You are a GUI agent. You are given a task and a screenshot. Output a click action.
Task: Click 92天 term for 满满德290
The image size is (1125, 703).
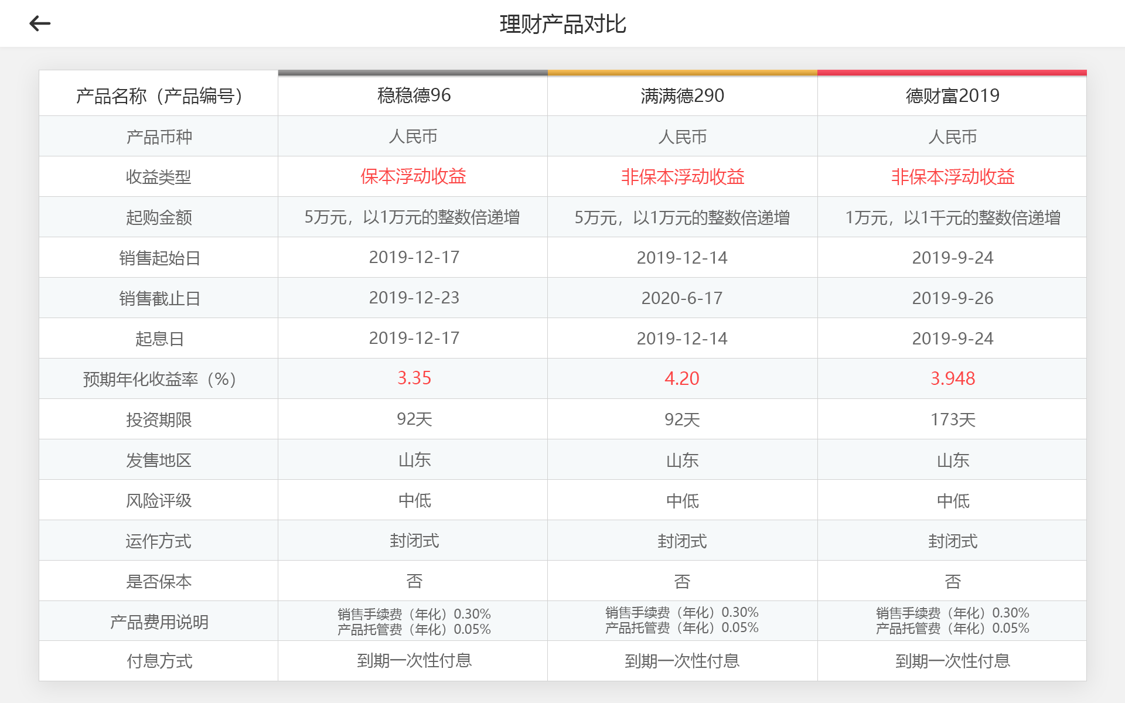pyautogui.click(x=682, y=419)
